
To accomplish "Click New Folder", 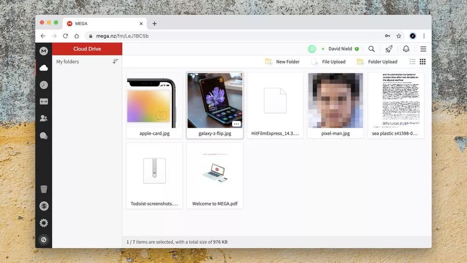I will (x=282, y=62).
